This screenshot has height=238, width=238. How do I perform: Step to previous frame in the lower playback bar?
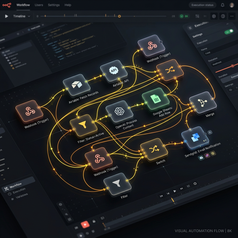[x=168, y=193]
